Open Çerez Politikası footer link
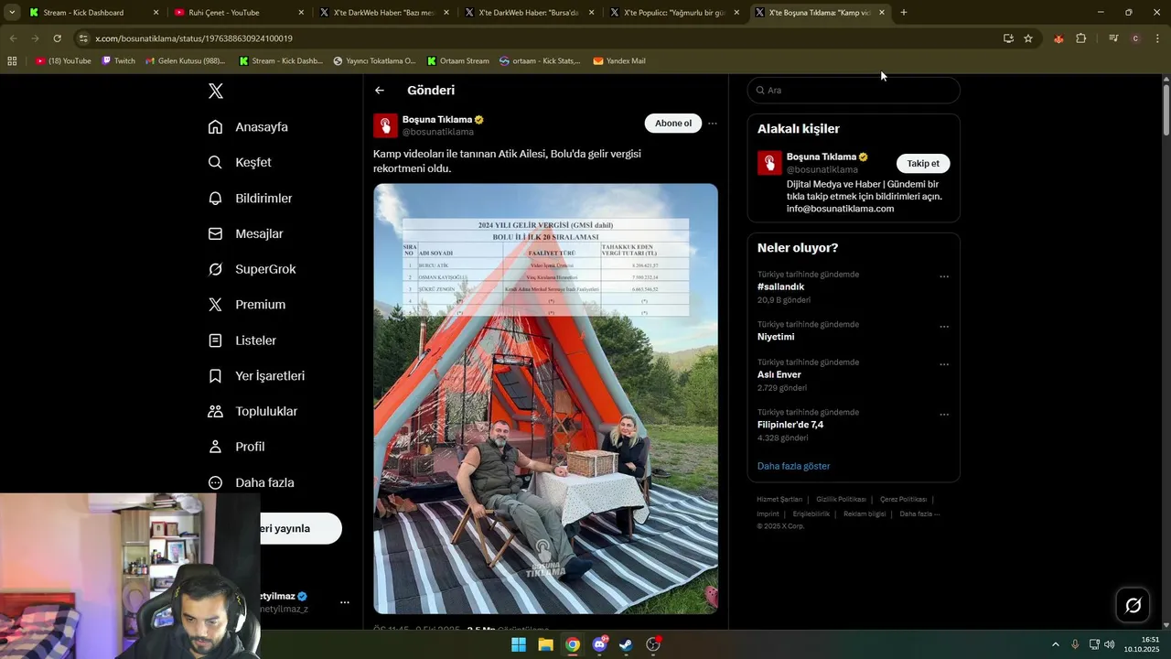Viewport: 1171px width, 659px height. [903, 500]
